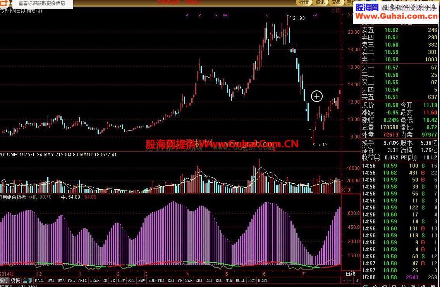The width and height of the screenshot is (440, 287).
Task: Click the 自用组合指标 indicator title
Action: (x=13, y=197)
